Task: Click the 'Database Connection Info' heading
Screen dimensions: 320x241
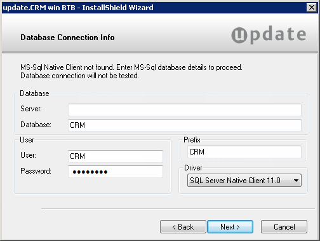Action: pos(67,38)
